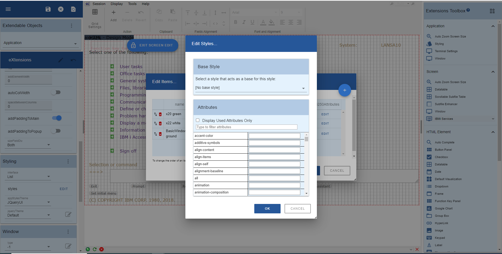Click the save icon in top-left header

pos(48,9)
